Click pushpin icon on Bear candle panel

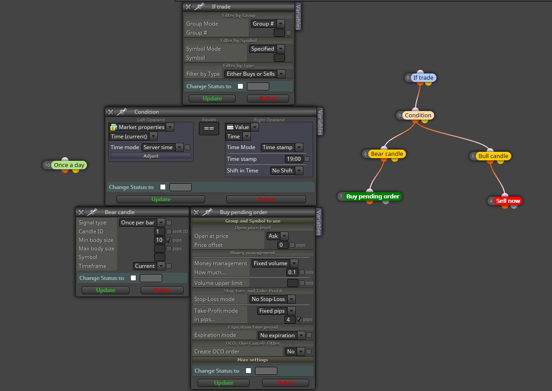coord(92,212)
